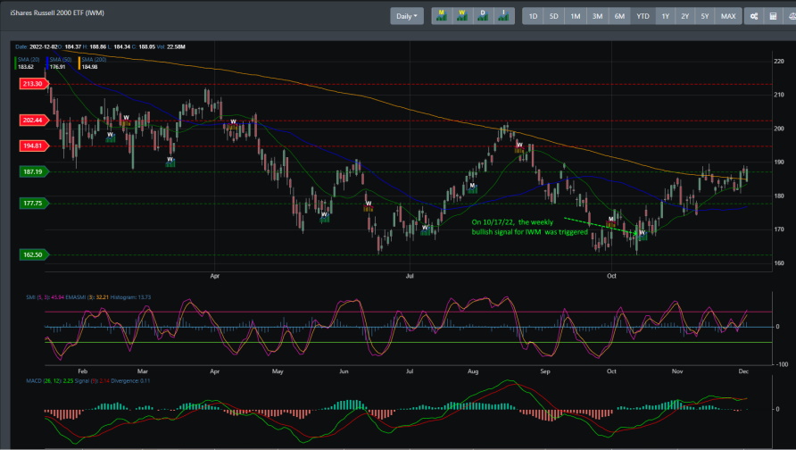Open the Daily interval dropdown
796x450 pixels.
pos(407,16)
